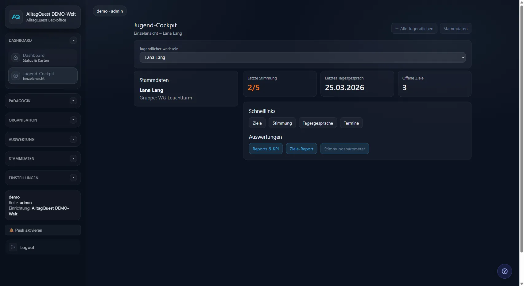Open help via question mark icon

pyautogui.click(x=504, y=271)
